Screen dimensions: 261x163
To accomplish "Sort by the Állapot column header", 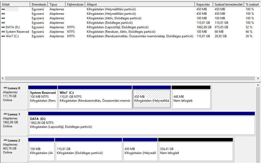I will [x=140, y=4].
